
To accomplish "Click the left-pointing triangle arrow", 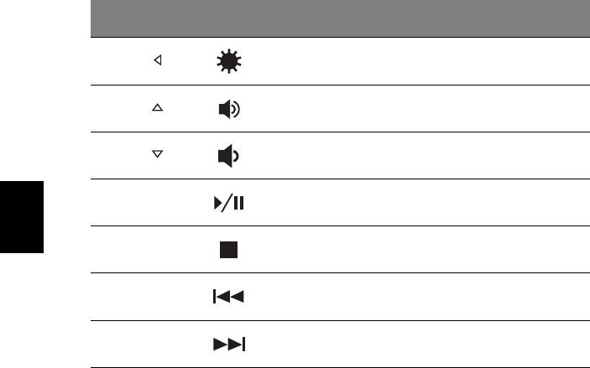I will pyautogui.click(x=157, y=60).
